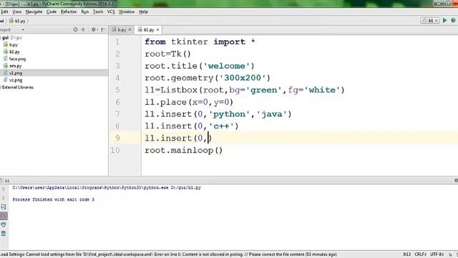Click the collapse-all icon in Project panel header

click(x=83, y=29)
